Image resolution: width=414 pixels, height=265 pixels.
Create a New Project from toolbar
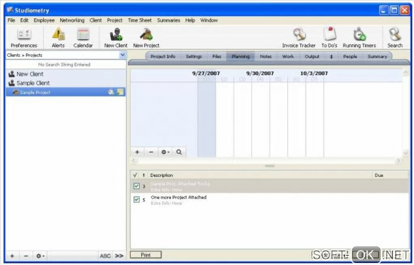click(146, 38)
